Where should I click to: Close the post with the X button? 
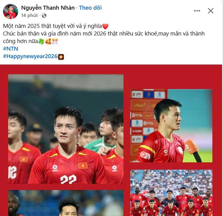(211, 11)
